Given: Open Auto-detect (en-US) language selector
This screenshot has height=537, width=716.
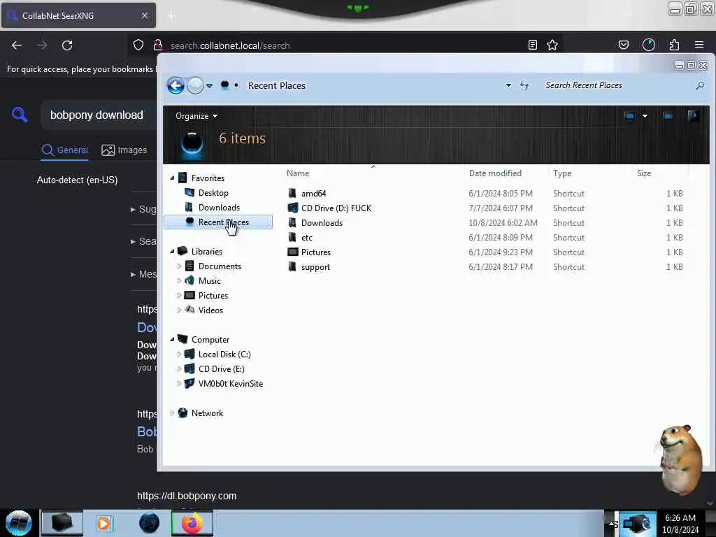Looking at the screenshot, I should (x=77, y=180).
